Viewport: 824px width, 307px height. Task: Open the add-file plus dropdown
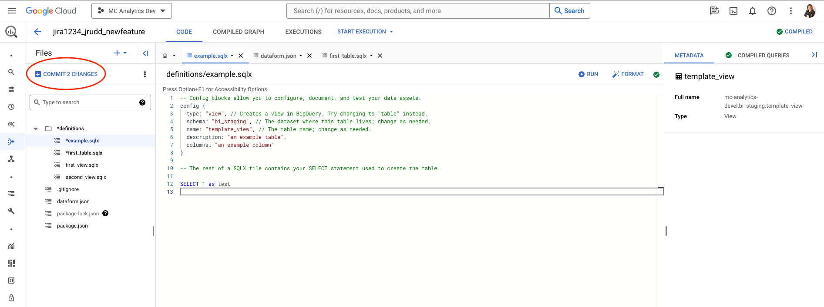121,53
